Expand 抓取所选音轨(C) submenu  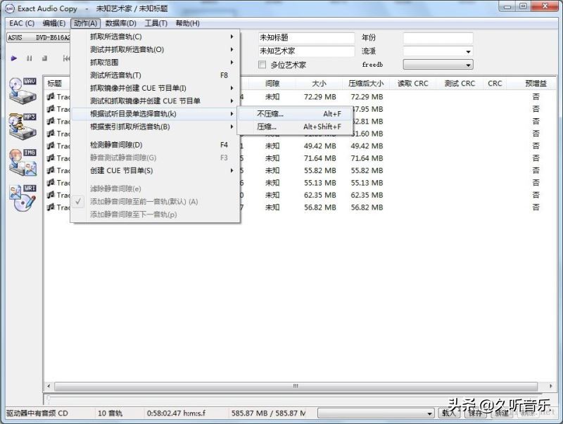155,37
